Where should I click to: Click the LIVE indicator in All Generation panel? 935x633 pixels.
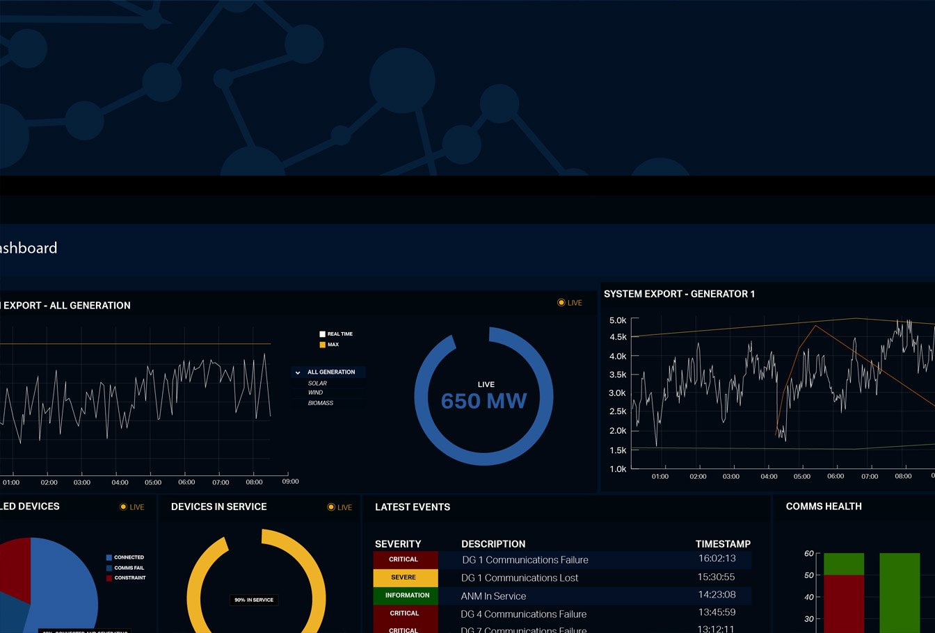(569, 303)
